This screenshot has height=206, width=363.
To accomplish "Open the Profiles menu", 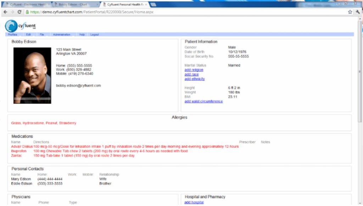I will 12,34.
